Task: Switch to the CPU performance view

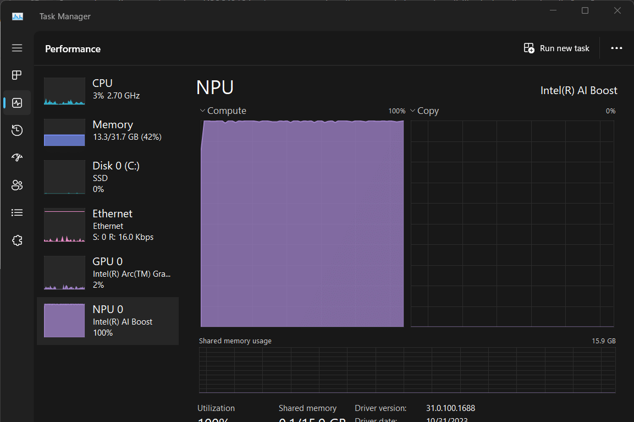Action: (108, 91)
